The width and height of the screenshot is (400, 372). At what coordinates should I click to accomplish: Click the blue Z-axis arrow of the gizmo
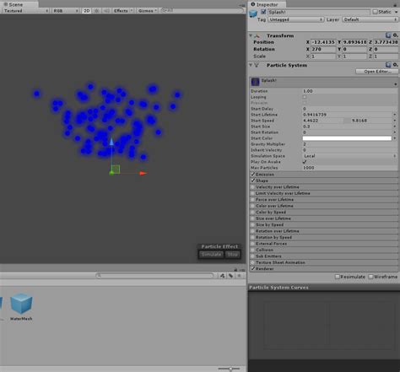[111, 142]
